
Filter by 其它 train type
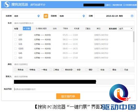[99, 29]
